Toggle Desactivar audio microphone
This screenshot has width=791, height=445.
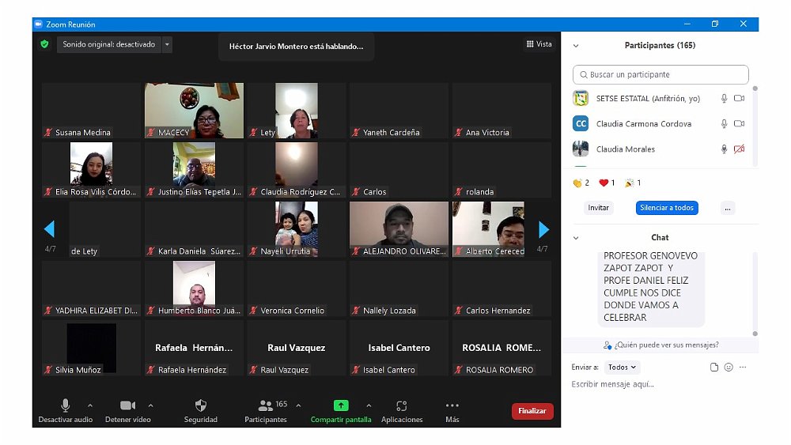(65, 405)
